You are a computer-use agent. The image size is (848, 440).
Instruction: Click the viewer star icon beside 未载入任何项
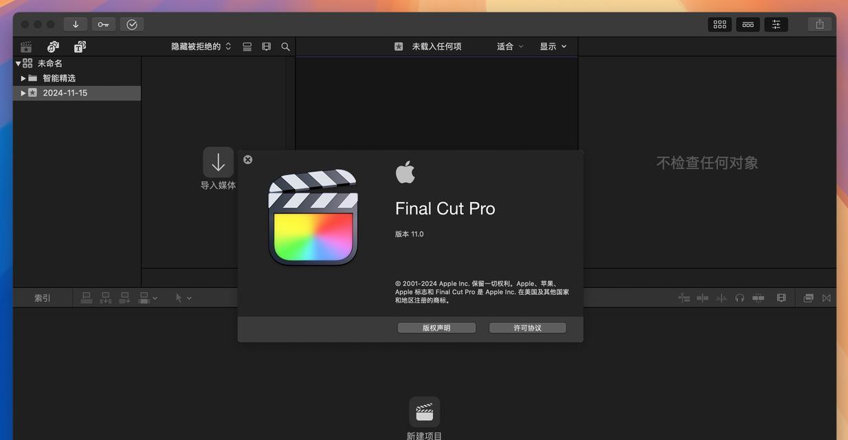(x=399, y=47)
